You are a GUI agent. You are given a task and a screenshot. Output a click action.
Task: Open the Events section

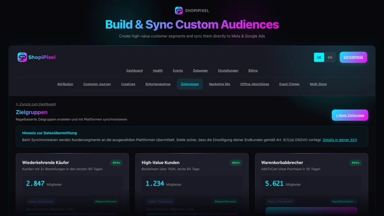(178, 71)
